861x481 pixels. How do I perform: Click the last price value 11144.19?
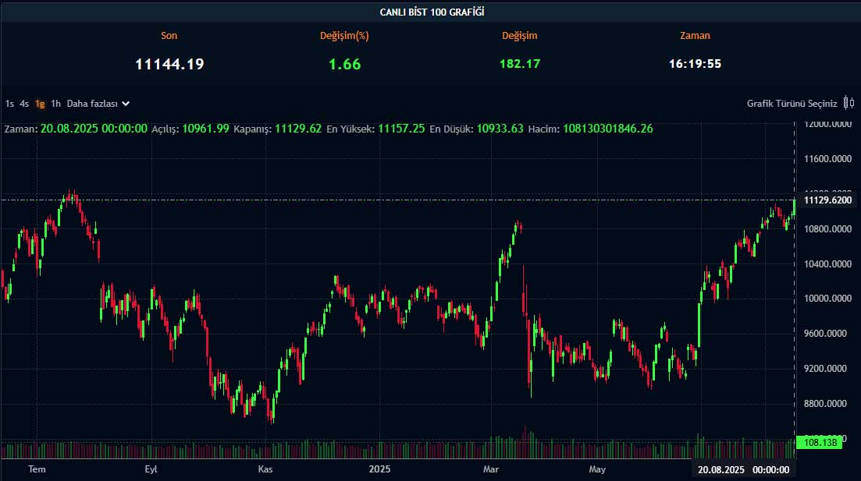pos(169,64)
